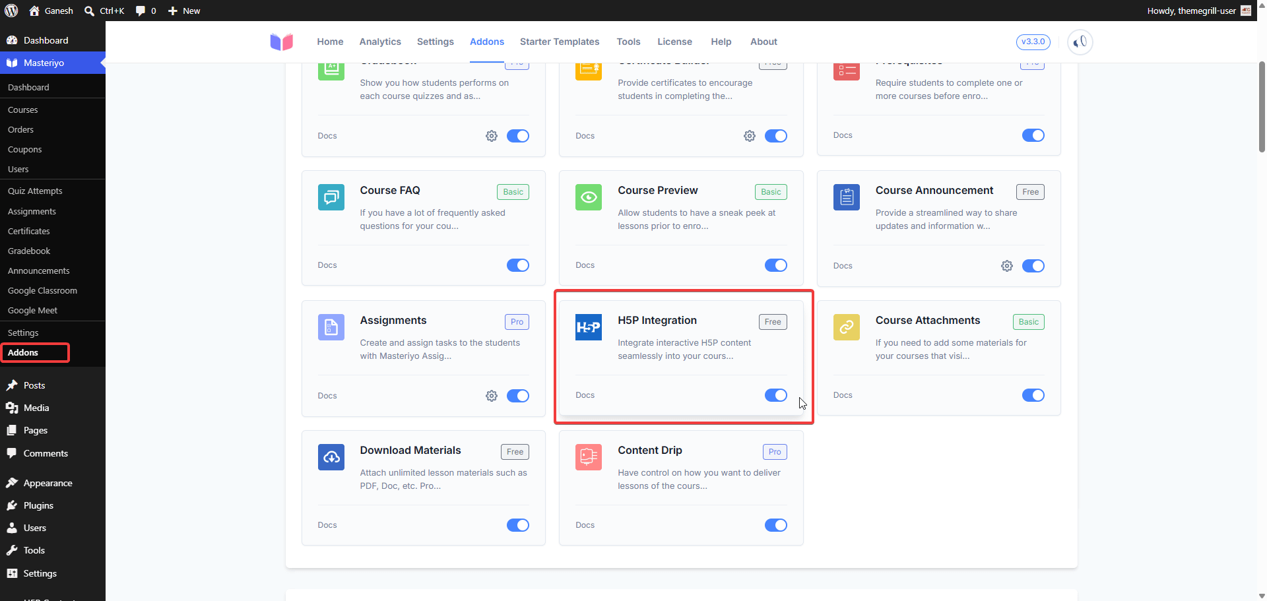Viewport: 1267px width, 601px height.
Task: Click the Masteriyo book logo
Action: coord(282,42)
